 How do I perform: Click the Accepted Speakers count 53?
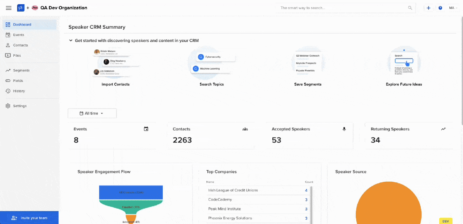click(276, 140)
